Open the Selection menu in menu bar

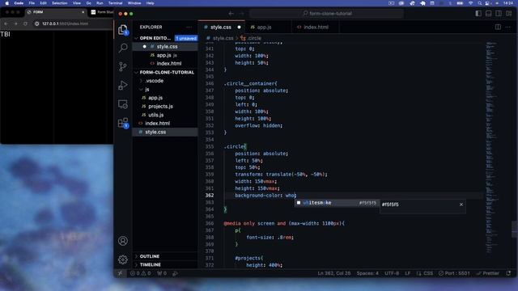pyautogui.click(x=59, y=3)
